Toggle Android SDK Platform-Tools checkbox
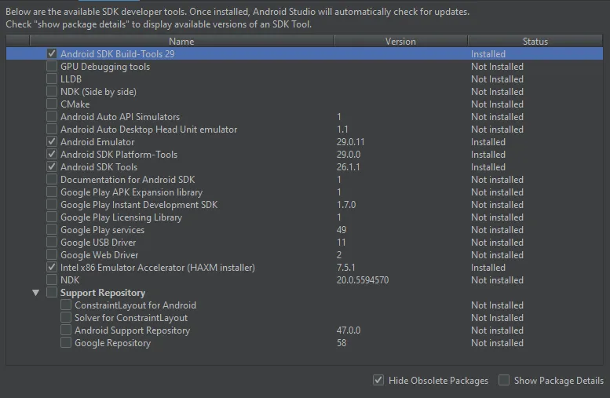 52,155
